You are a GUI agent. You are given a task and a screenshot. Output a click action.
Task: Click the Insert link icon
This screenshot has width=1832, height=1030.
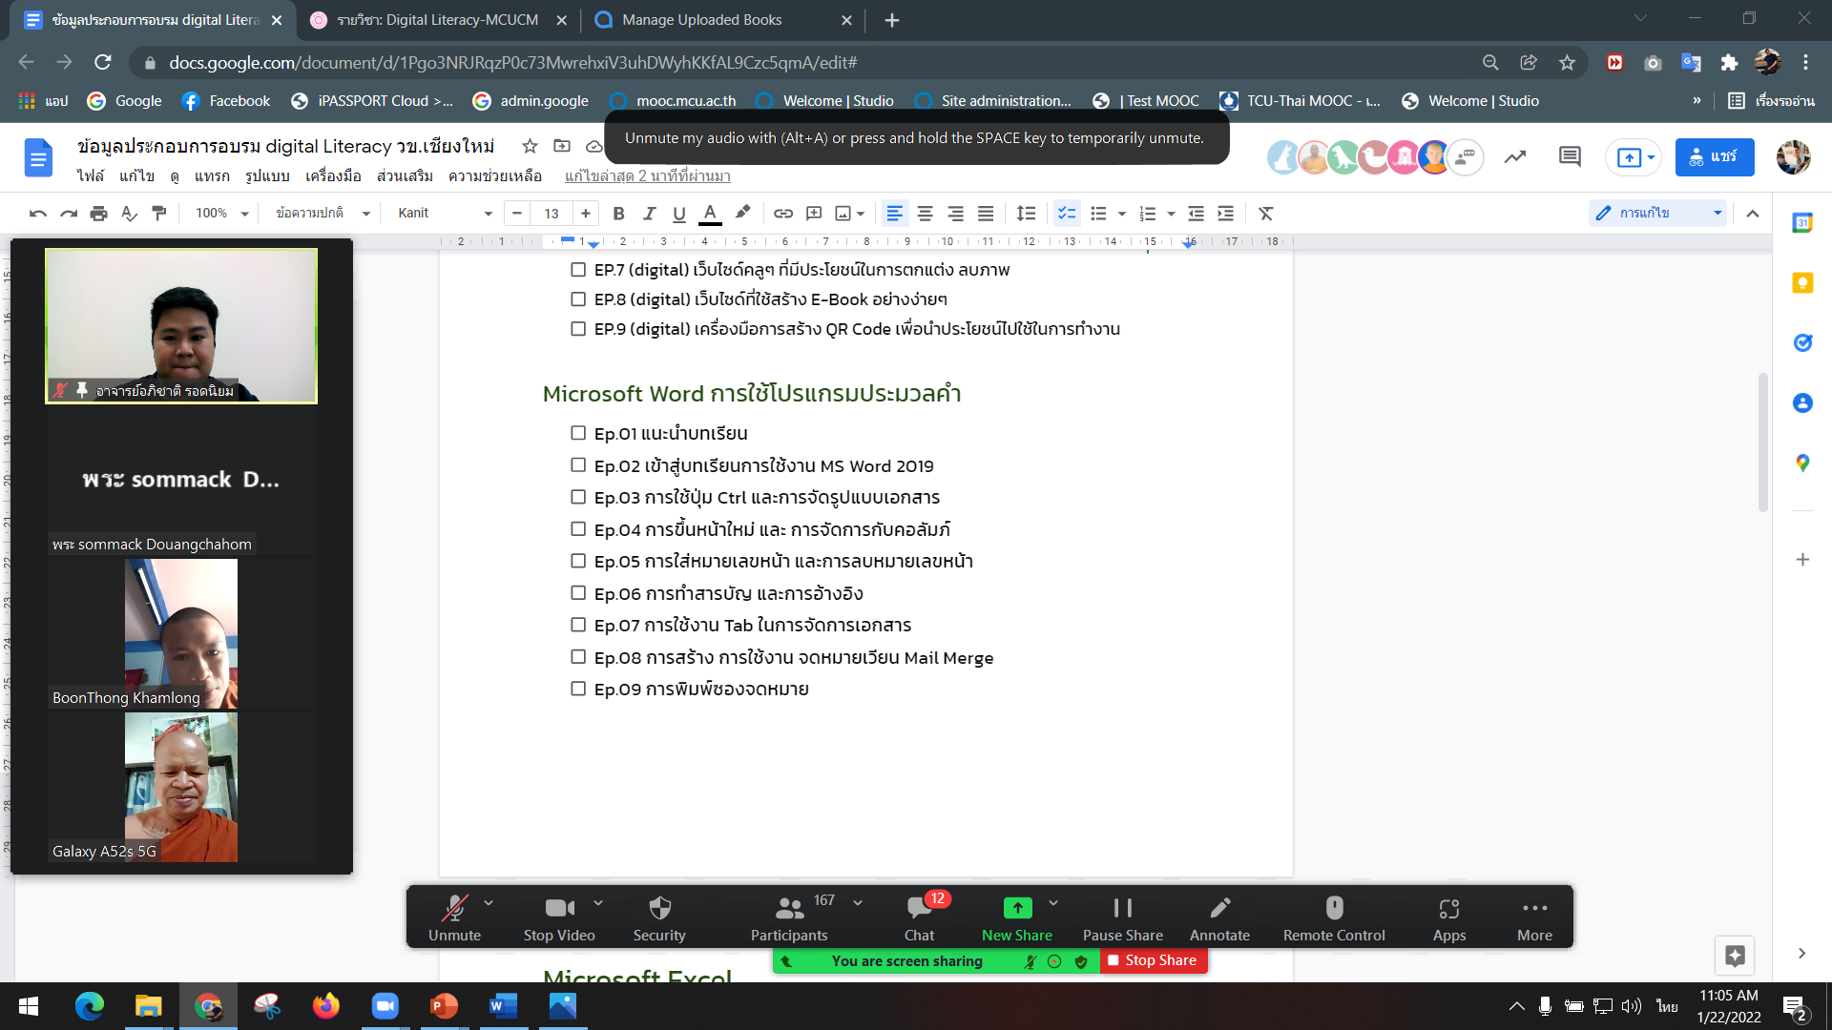[783, 214]
